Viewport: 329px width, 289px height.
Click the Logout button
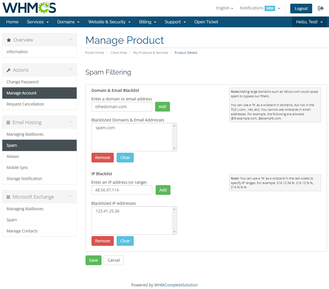coord(301,8)
